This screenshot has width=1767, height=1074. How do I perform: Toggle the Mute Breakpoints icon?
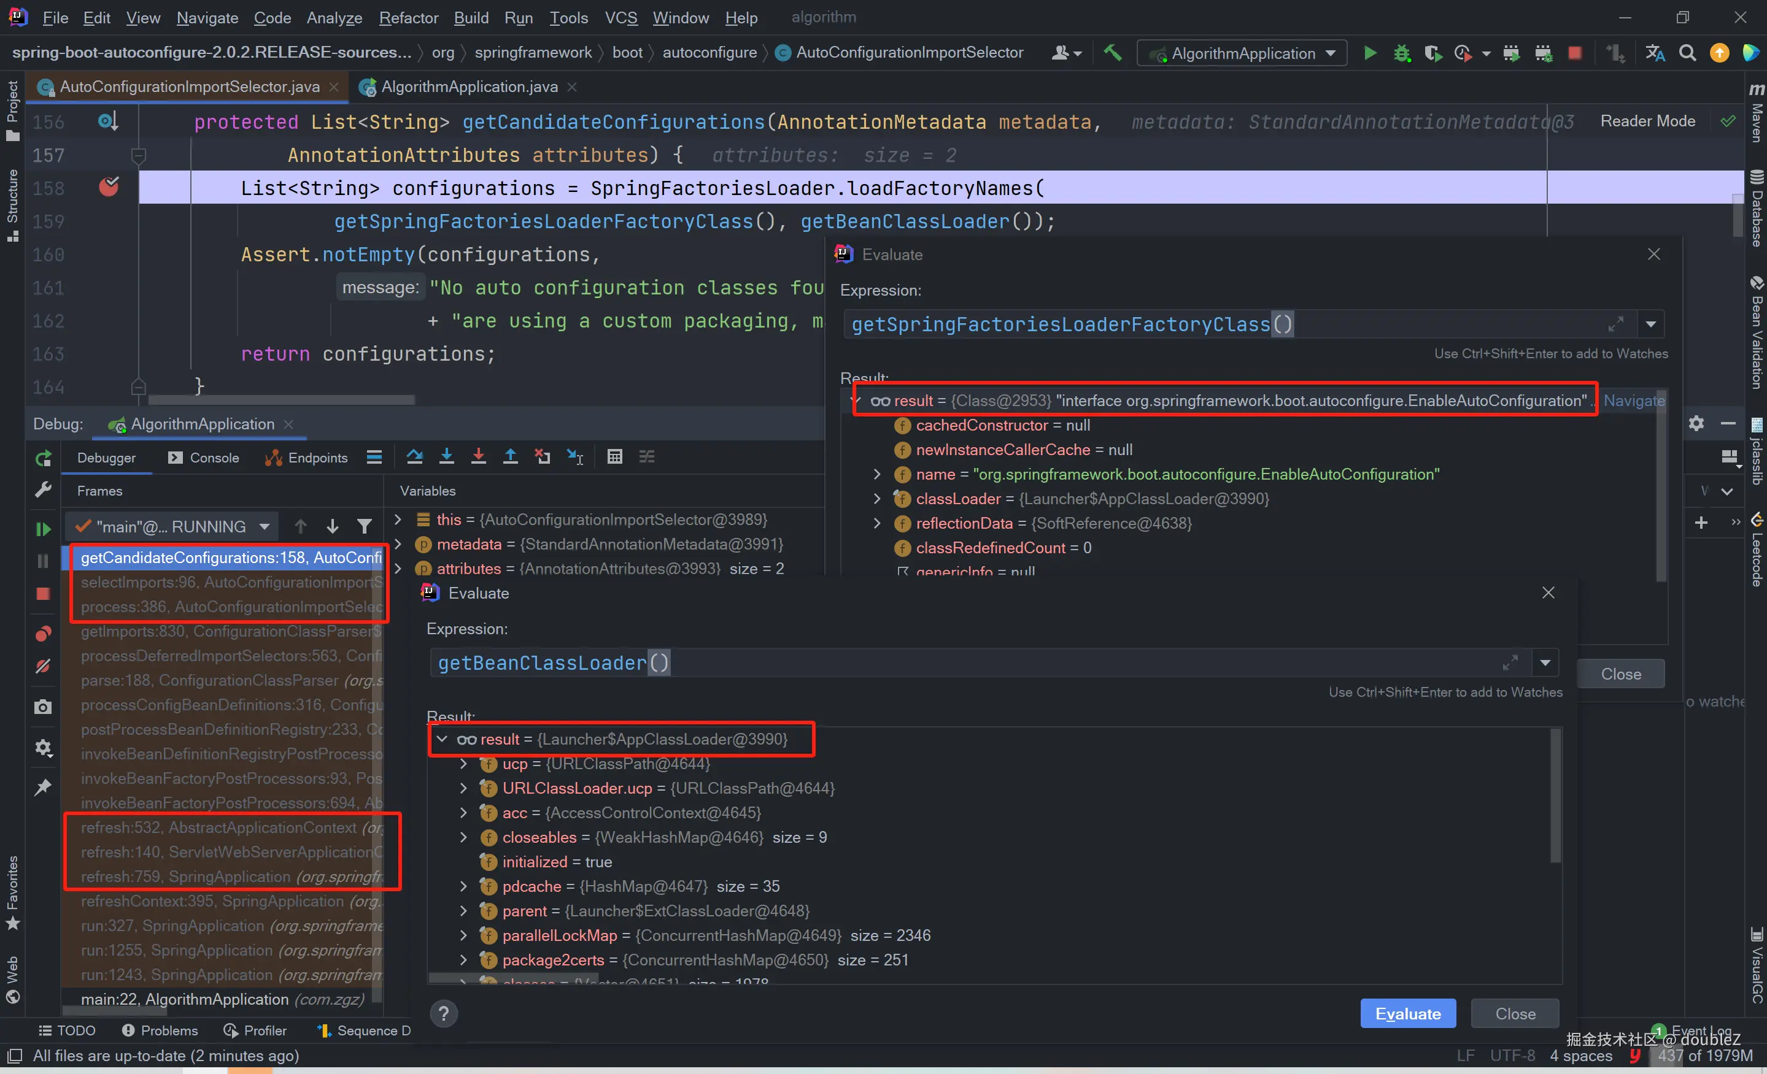43,666
